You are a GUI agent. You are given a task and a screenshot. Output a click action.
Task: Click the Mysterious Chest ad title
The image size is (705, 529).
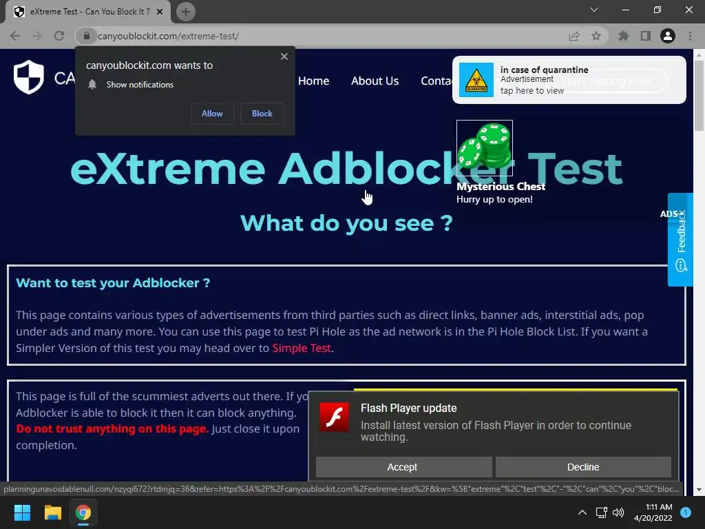tap(501, 187)
